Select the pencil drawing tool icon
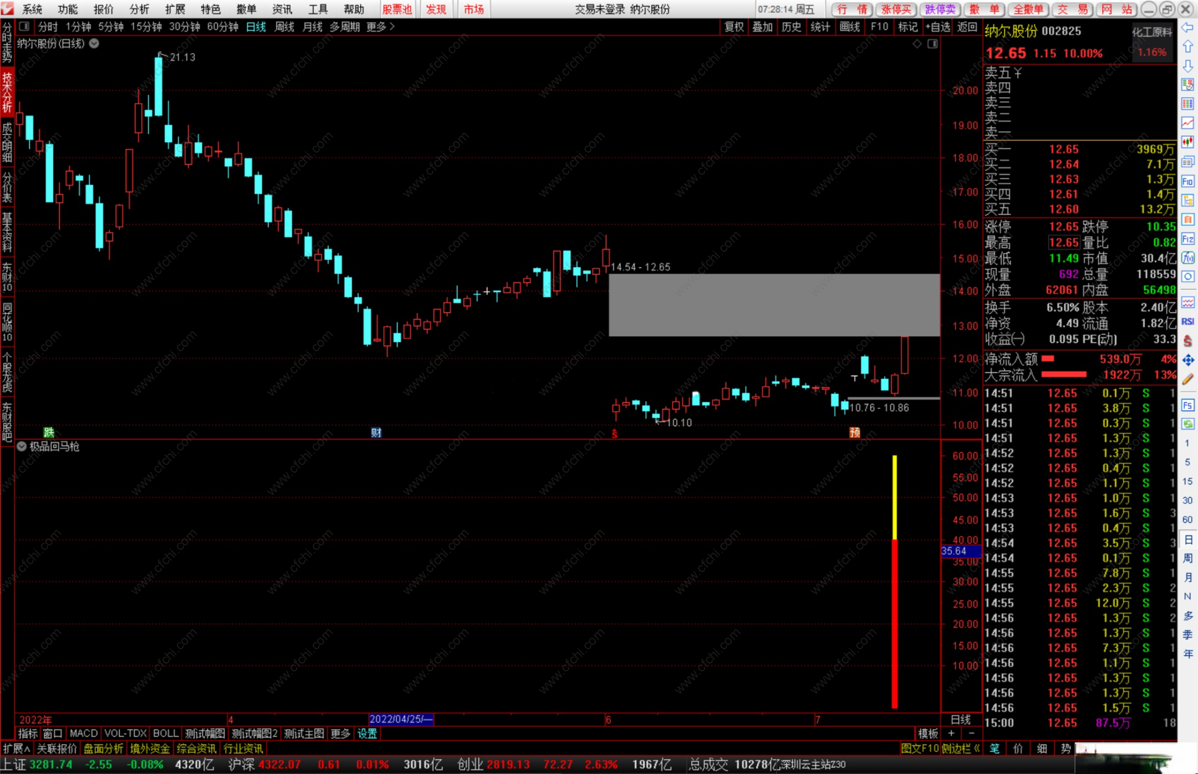Image resolution: width=1198 pixels, height=774 pixels. 1187,380
